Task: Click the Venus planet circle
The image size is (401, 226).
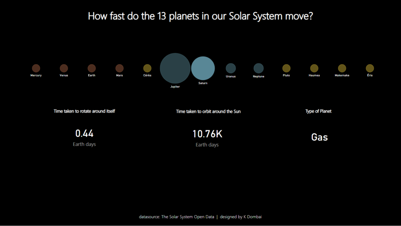Action: pyautogui.click(x=64, y=68)
